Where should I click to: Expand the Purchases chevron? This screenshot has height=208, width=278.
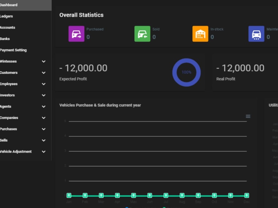44,129
